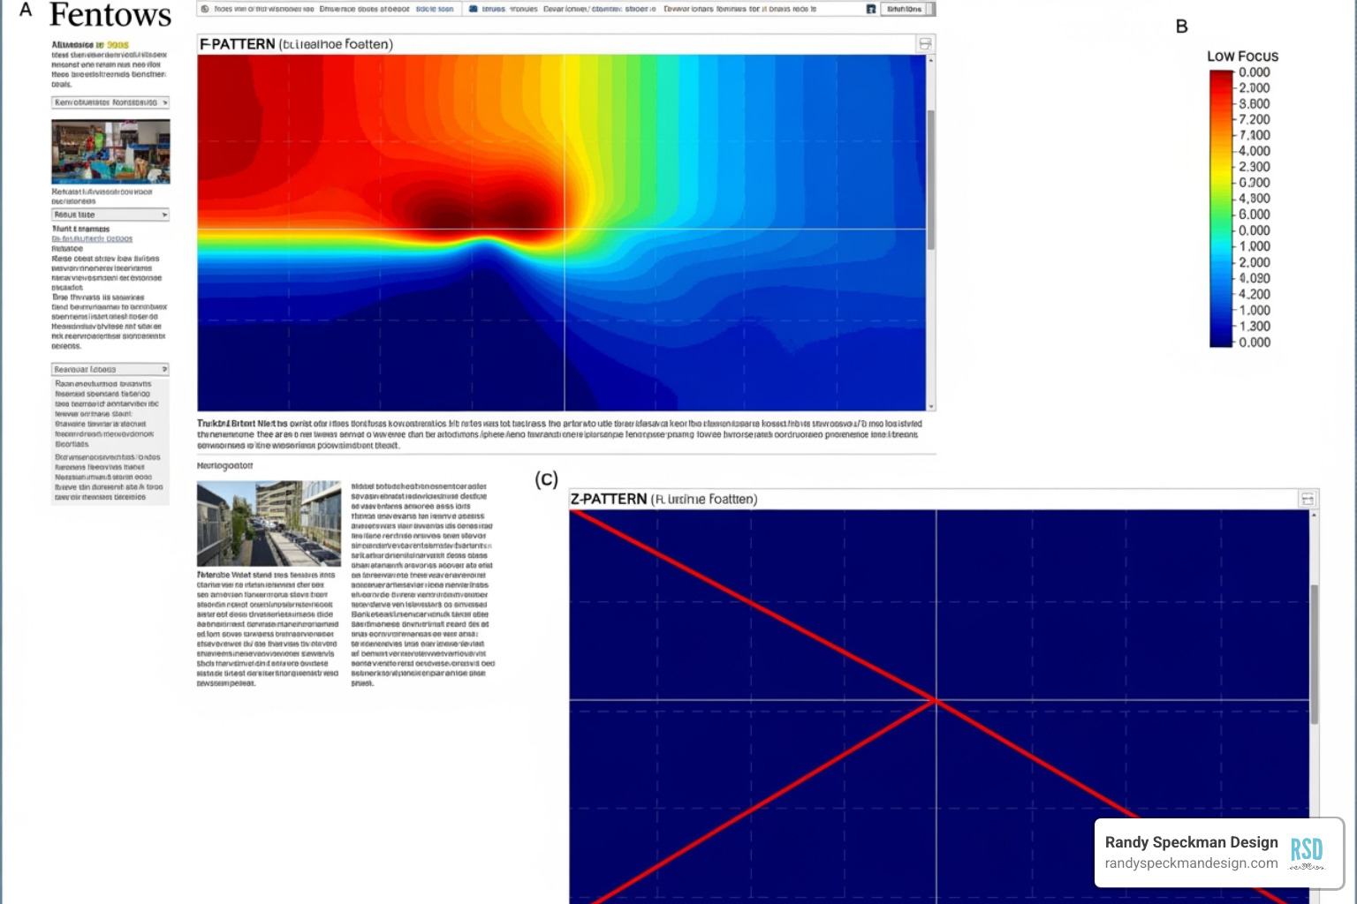
Task: Open the second sidebar combo box below the thumbnail
Action: point(110,214)
